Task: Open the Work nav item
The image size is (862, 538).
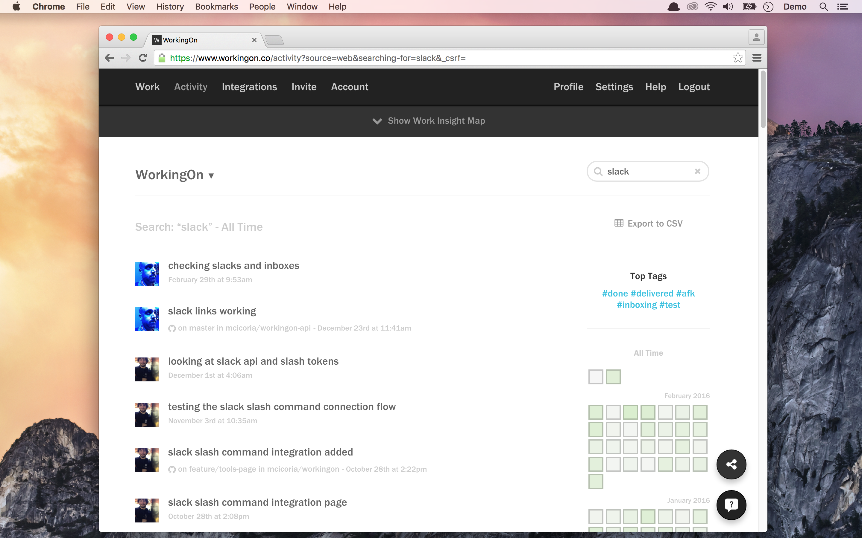Action: (x=148, y=87)
